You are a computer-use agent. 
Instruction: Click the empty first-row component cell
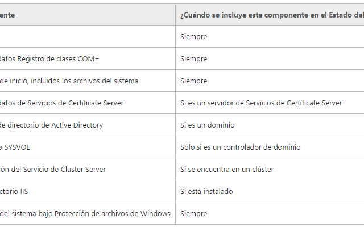coord(88,36)
